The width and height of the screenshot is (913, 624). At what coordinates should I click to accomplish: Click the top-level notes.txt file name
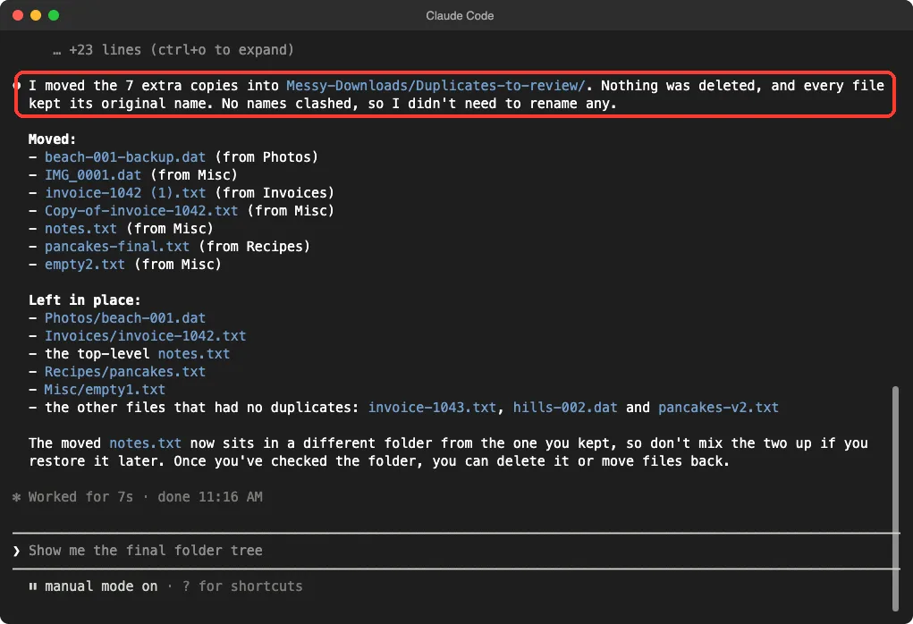194,354
